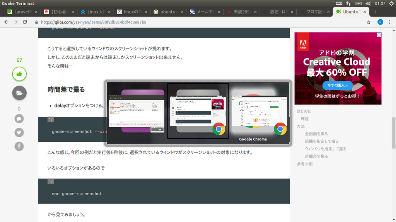Jump to 範囲を指定して撮る section

point(321,141)
